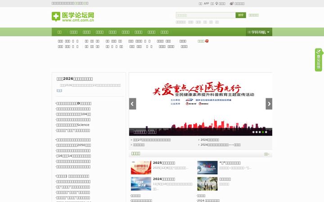Screen dimensions: 324x202
Task: Click the green link right of the search button
Action: click(x=253, y=15)
